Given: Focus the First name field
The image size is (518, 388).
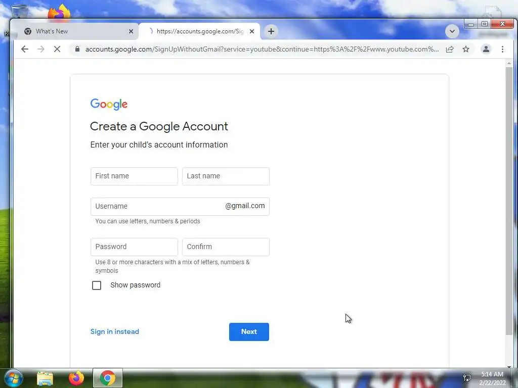Looking at the screenshot, I should click(134, 176).
